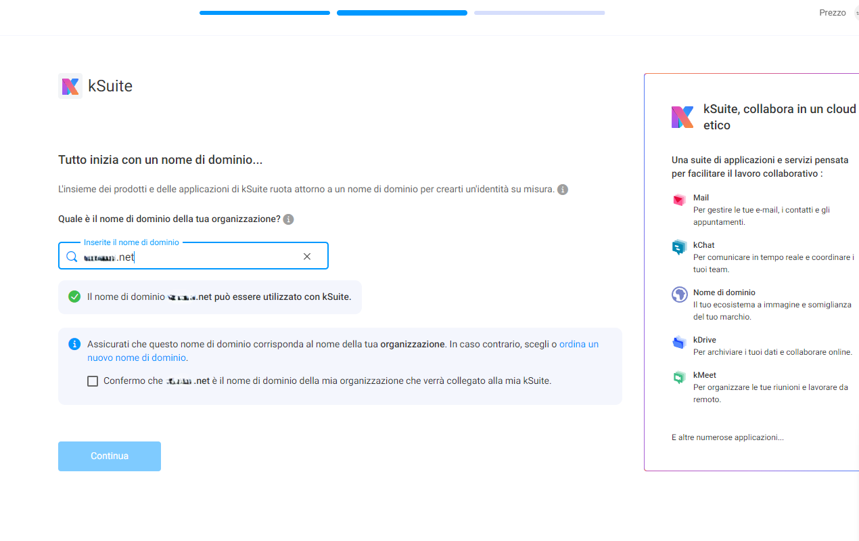Click the Mail title in sidebar list
This screenshot has height=541, width=859.
pyautogui.click(x=701, y=198)
